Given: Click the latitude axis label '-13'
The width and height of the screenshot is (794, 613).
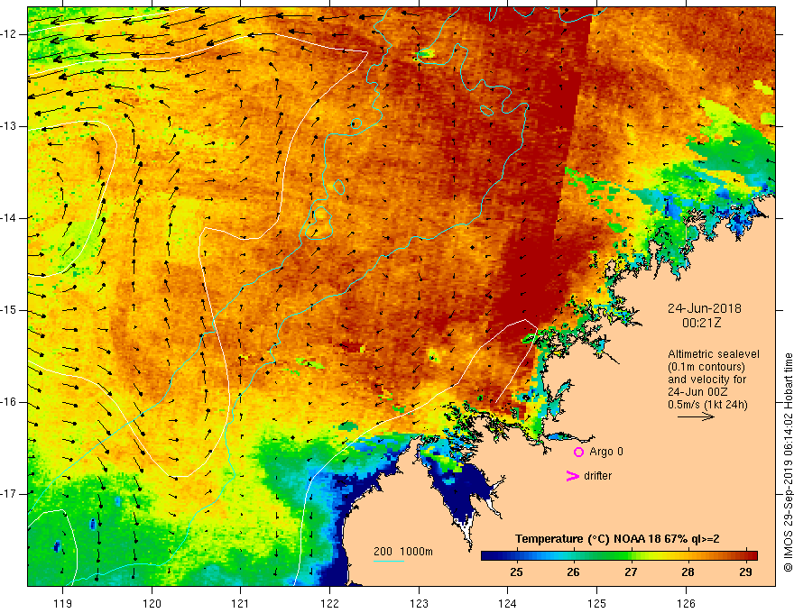Looking at the screenshot, I should (x=10, y=126).
